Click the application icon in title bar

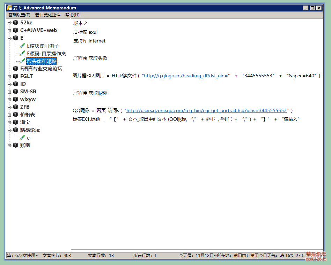pos(9,8)
